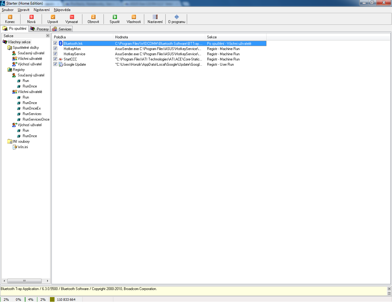392x302 pixels.
Task: Select Výchozí uživatel under Spustitelné složky
Action: [30, 64]
